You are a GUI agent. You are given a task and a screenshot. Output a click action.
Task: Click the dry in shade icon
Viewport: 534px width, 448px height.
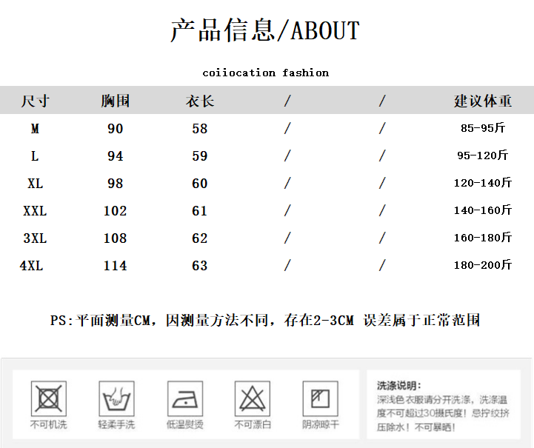coord(321,398)
